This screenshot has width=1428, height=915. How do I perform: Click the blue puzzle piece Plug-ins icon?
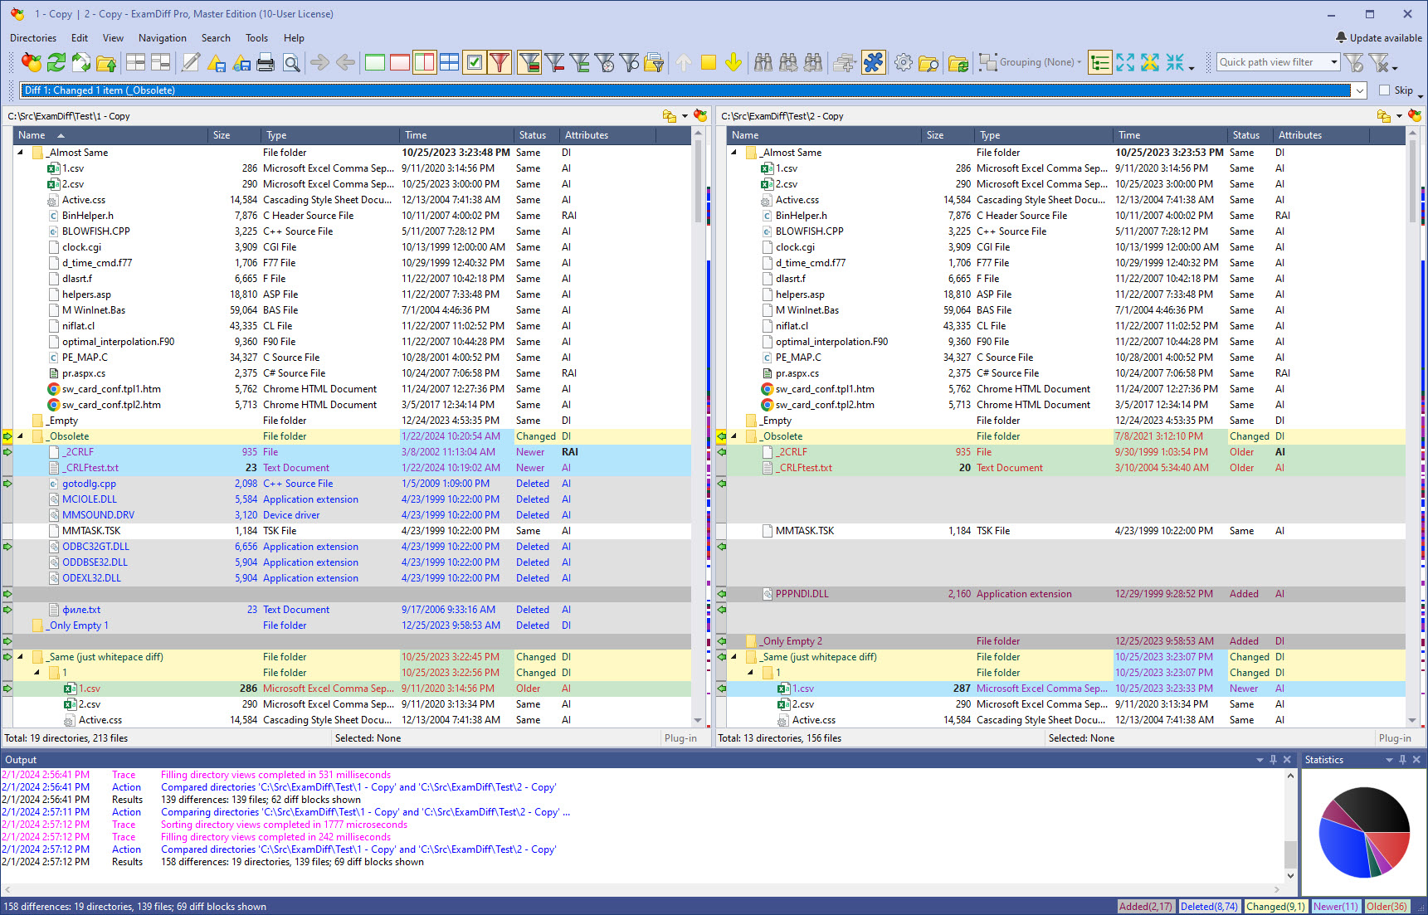[x=874, y=62]
